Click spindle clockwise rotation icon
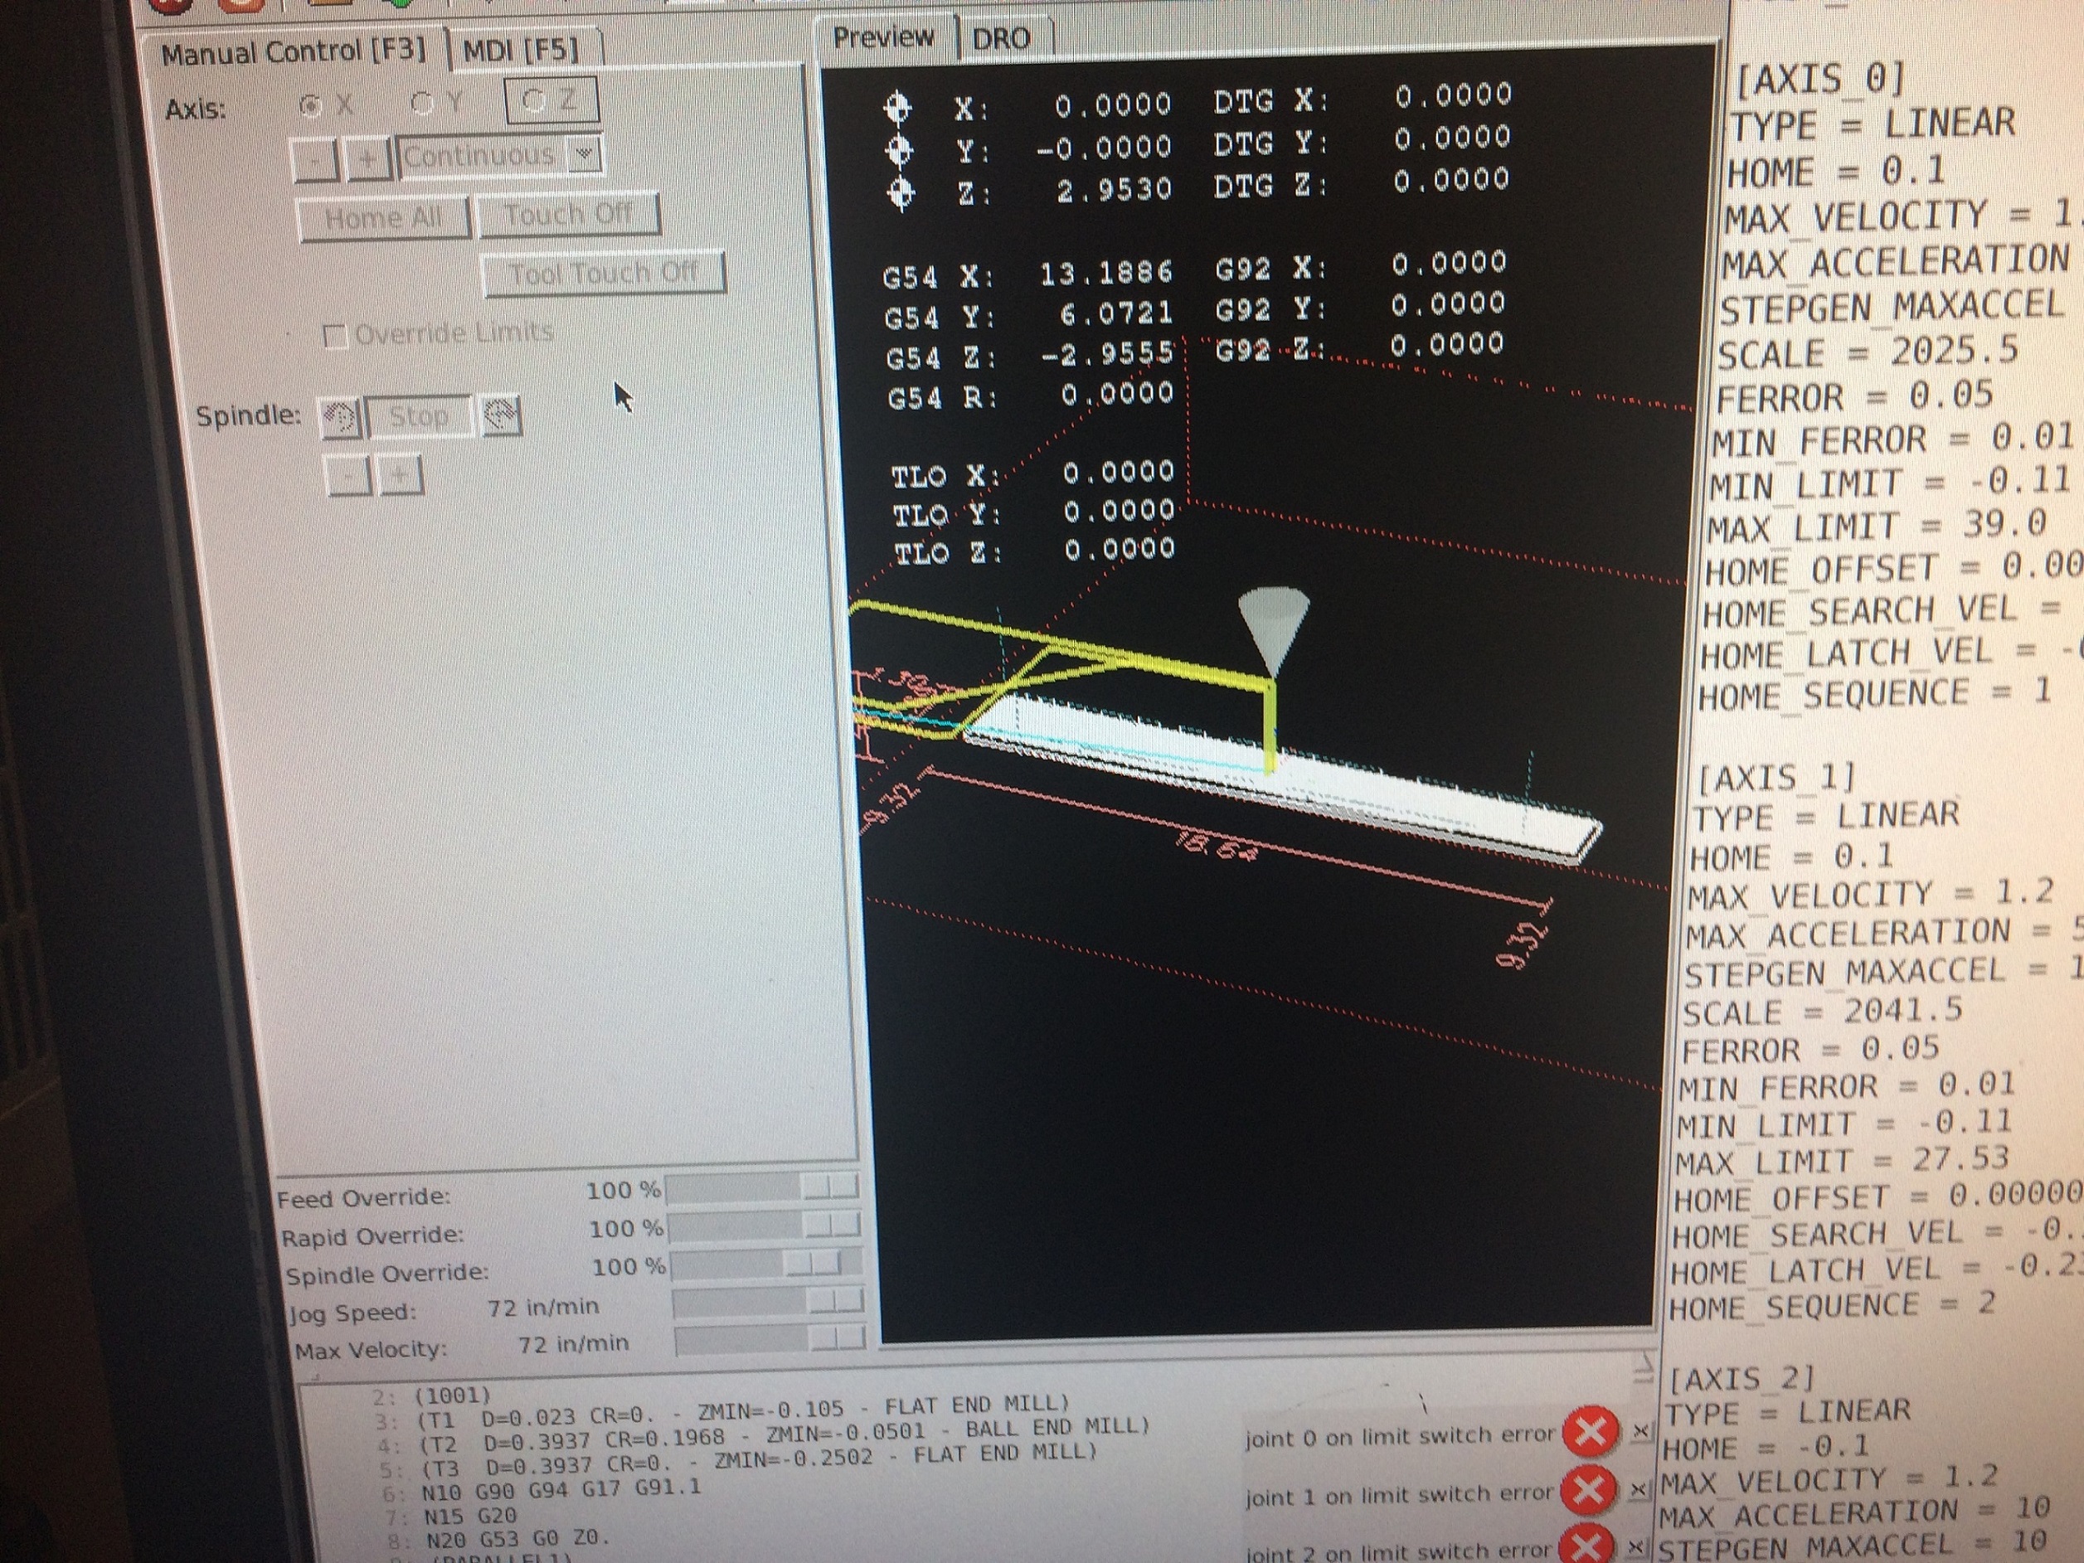This screenshot has width=2084, height=1563. (501, 415)
